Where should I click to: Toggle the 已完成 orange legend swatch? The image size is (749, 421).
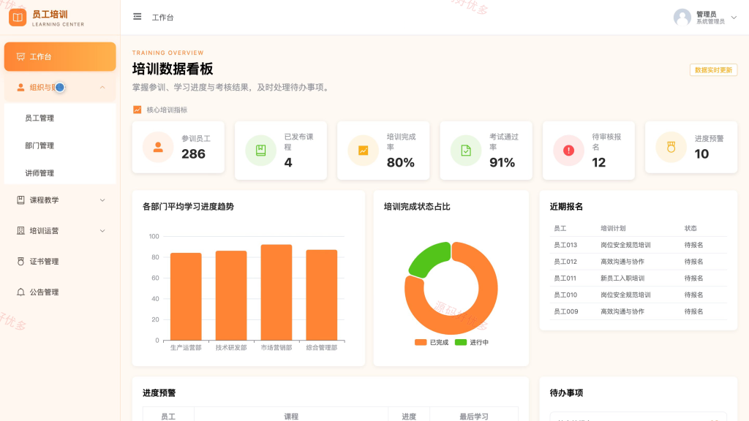coord(421,342)
